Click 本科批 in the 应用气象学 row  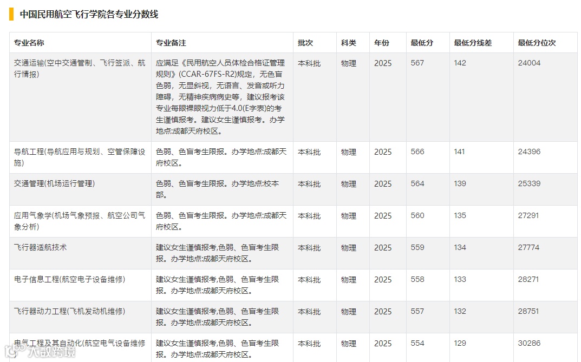coord(309,216)
